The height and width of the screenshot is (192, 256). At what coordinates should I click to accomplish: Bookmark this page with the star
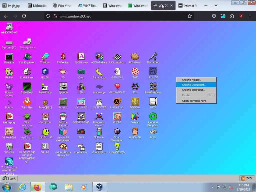tap(190, 16)
